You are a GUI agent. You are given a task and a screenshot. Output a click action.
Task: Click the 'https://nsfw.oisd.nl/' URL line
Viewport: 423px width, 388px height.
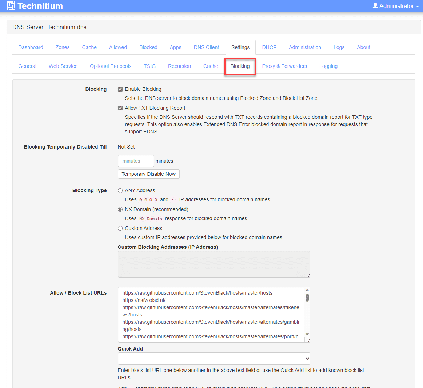click(144, 300)
